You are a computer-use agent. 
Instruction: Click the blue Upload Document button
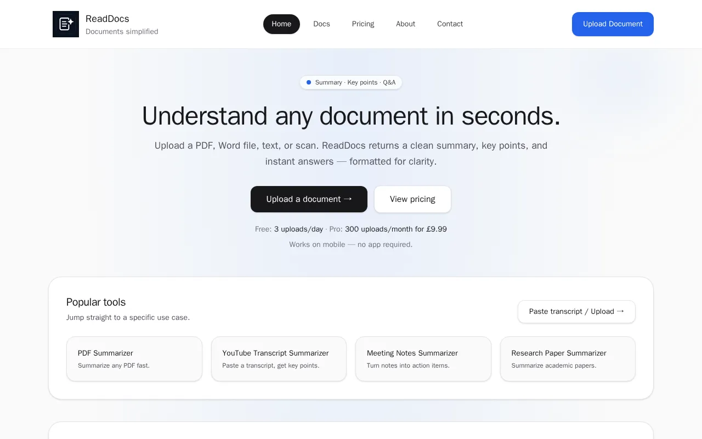(613, 24)
